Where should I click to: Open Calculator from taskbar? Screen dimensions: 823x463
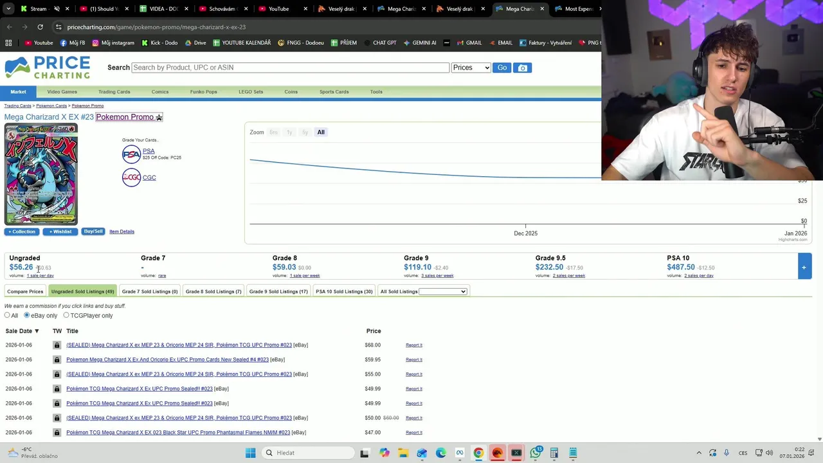[554, 453]
